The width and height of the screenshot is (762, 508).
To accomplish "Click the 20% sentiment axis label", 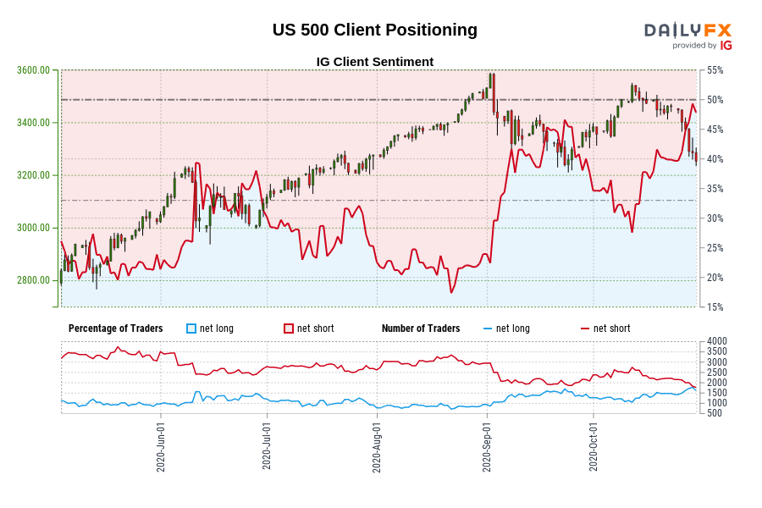I will coord(715,278).
